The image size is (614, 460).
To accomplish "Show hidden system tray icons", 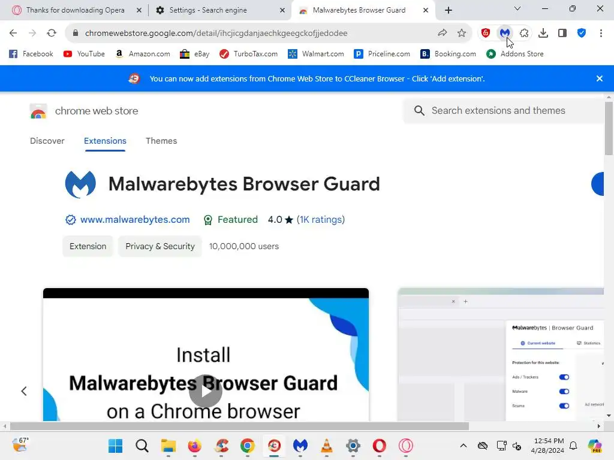I will pos(463,446).
